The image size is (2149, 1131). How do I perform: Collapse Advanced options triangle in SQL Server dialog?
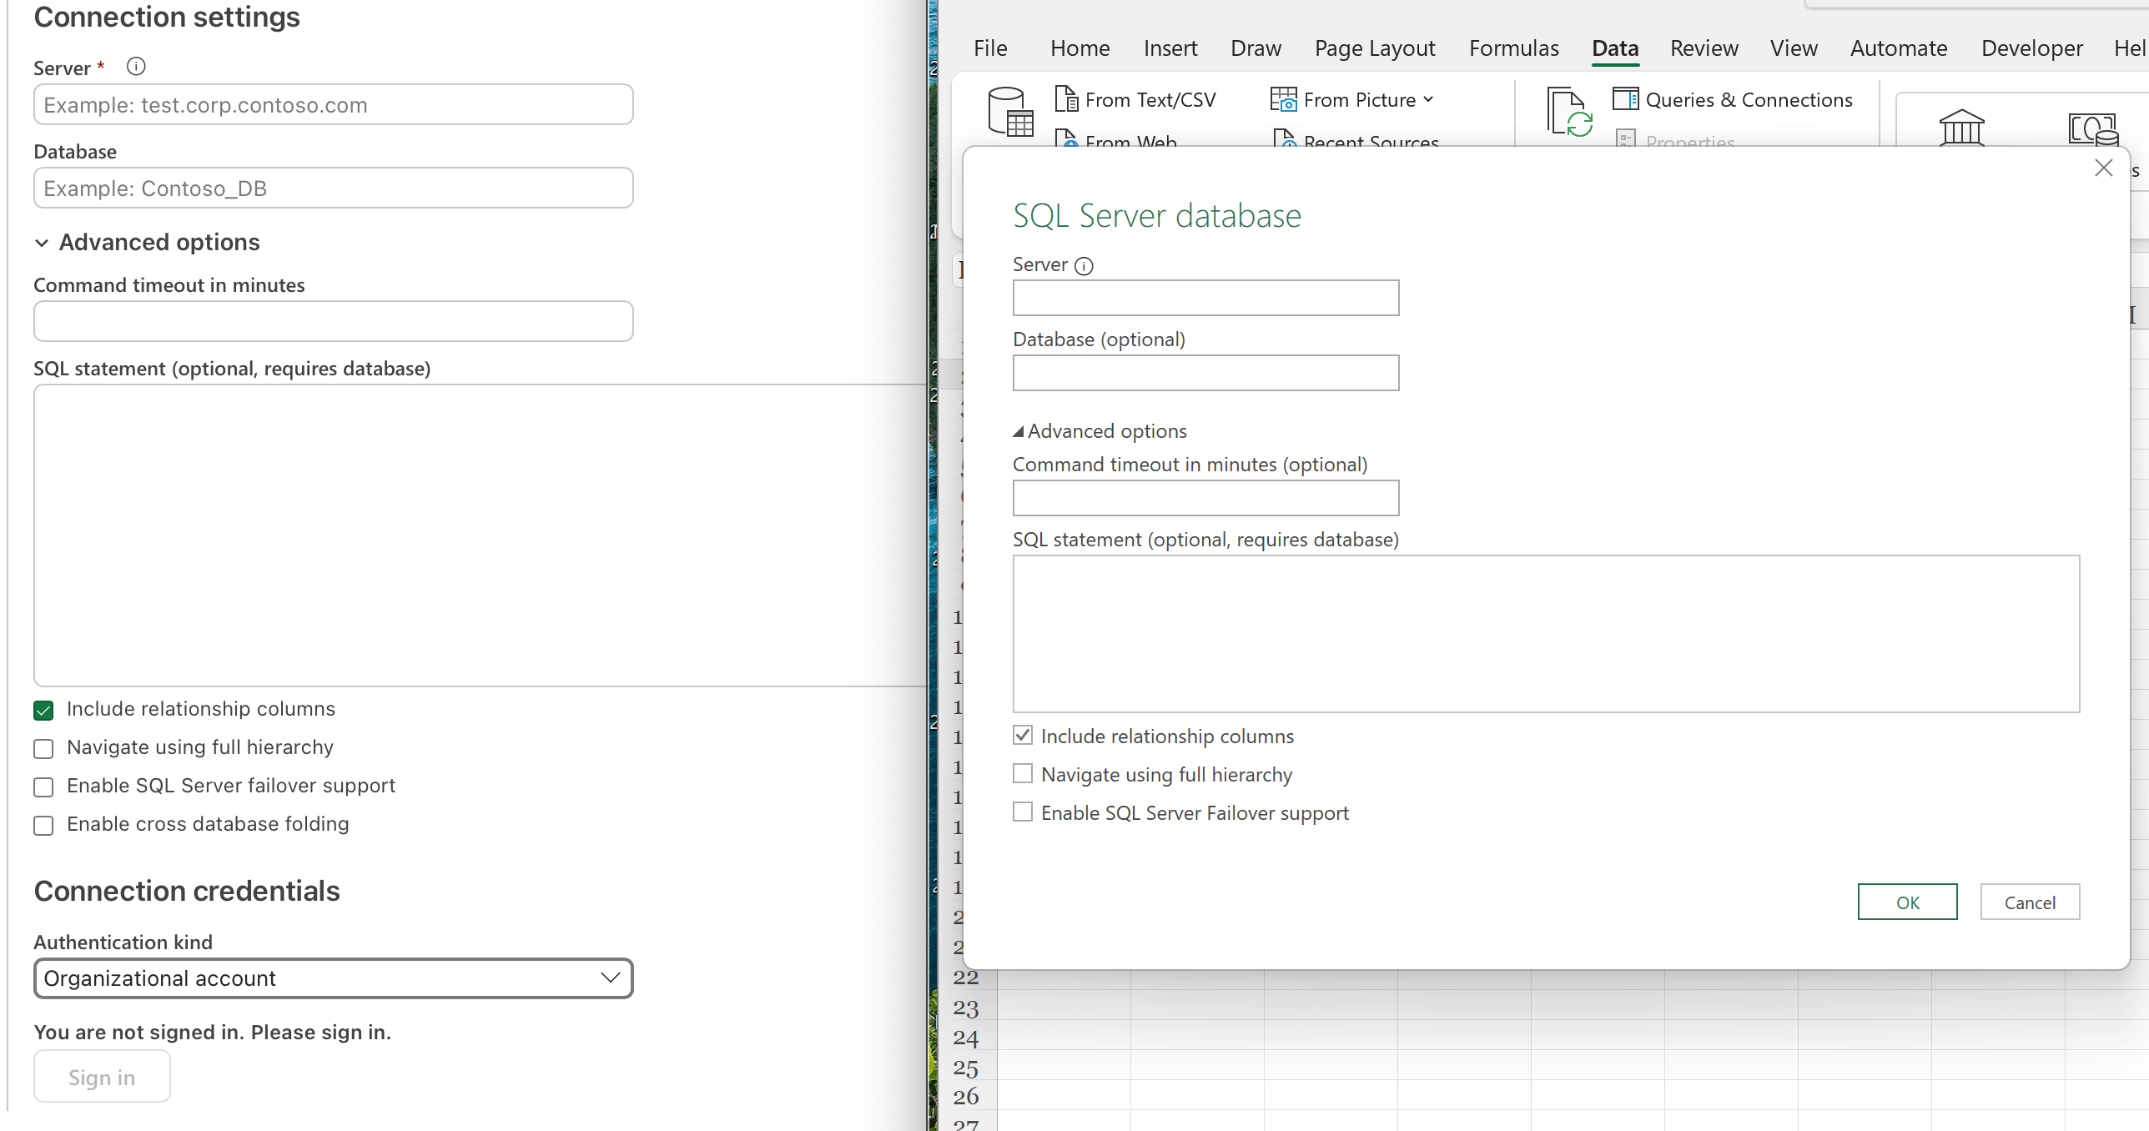[1018, 431]
